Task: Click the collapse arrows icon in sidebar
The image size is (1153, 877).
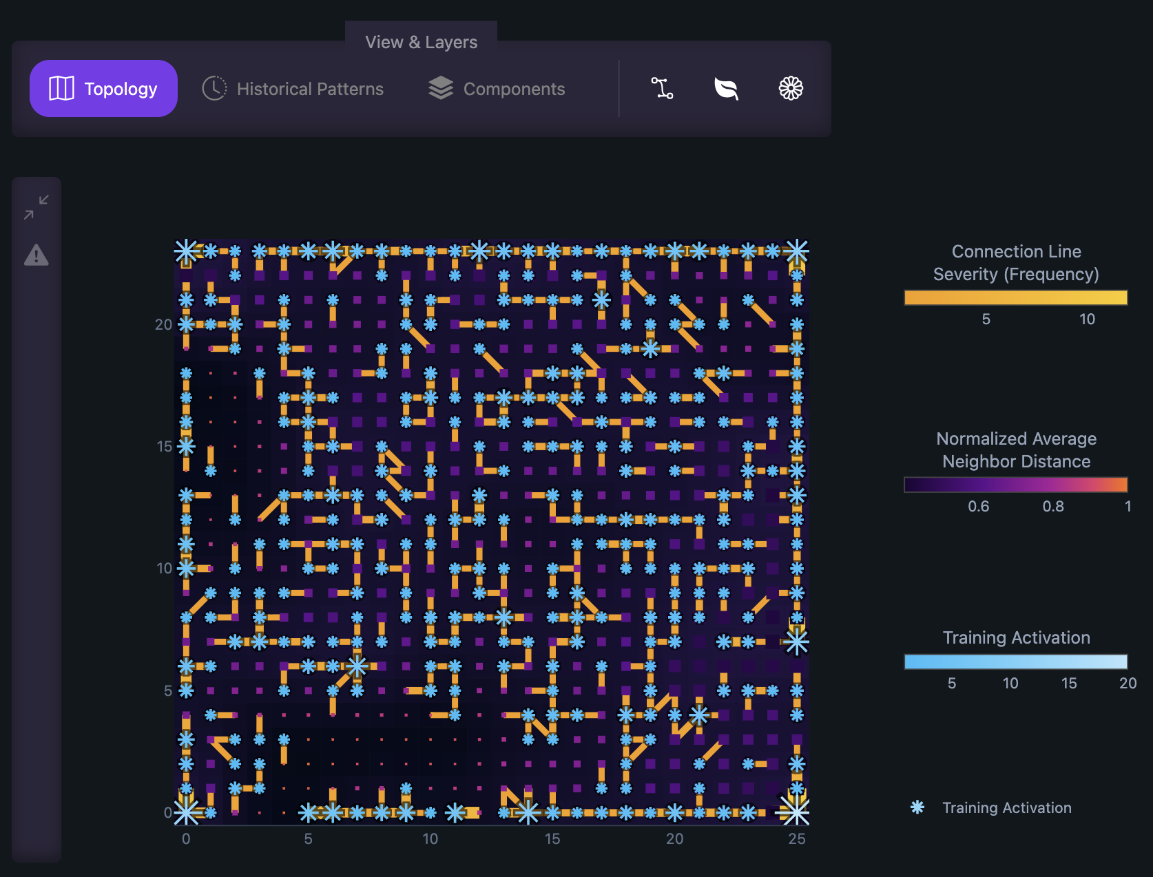Action: pyautogui.click(x=37, y=207)
